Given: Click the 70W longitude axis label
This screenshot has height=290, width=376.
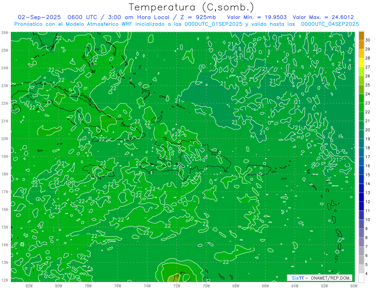Looking at the screenshot, I should tap(206, 286).
